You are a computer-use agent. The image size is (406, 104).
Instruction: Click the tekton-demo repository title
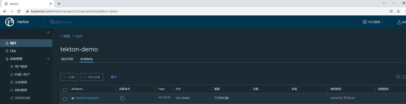click(79, 49)
